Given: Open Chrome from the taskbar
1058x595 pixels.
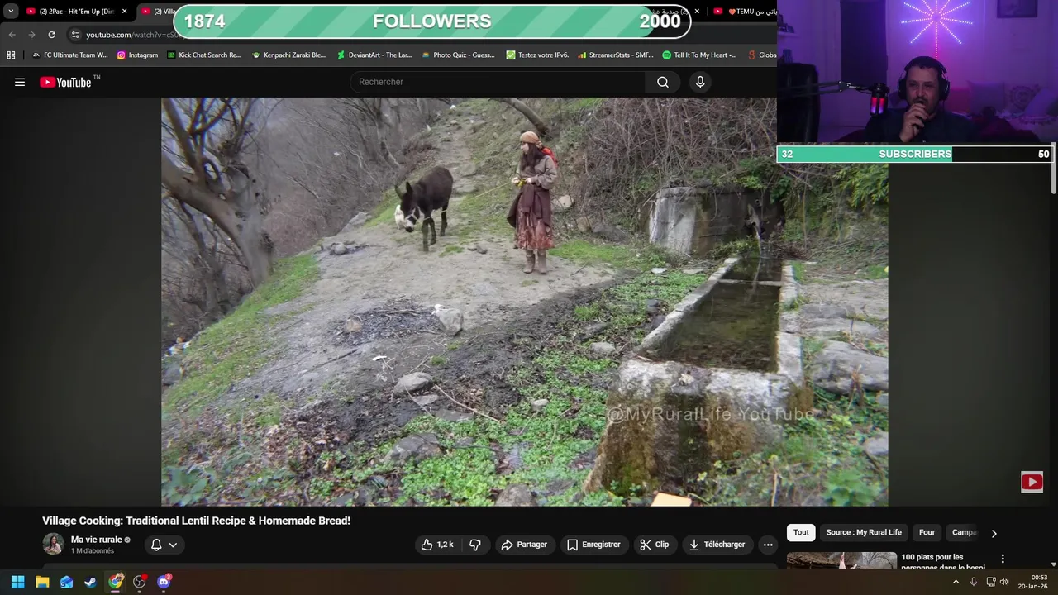Looking at the screenshot, I should (x=116, y=582).
